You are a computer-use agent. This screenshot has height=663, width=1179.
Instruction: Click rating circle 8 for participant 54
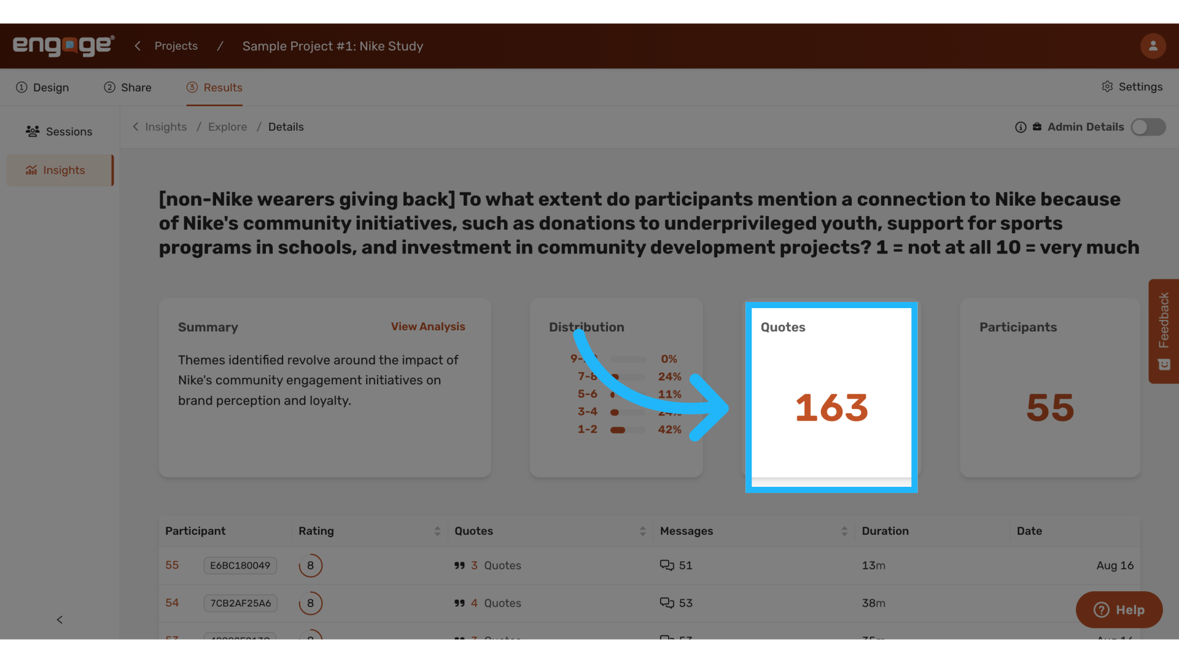[x=310, y=603]
